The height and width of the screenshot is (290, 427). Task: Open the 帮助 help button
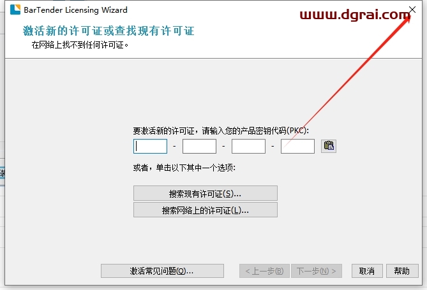pyautogui.click(x=402, y=271)
